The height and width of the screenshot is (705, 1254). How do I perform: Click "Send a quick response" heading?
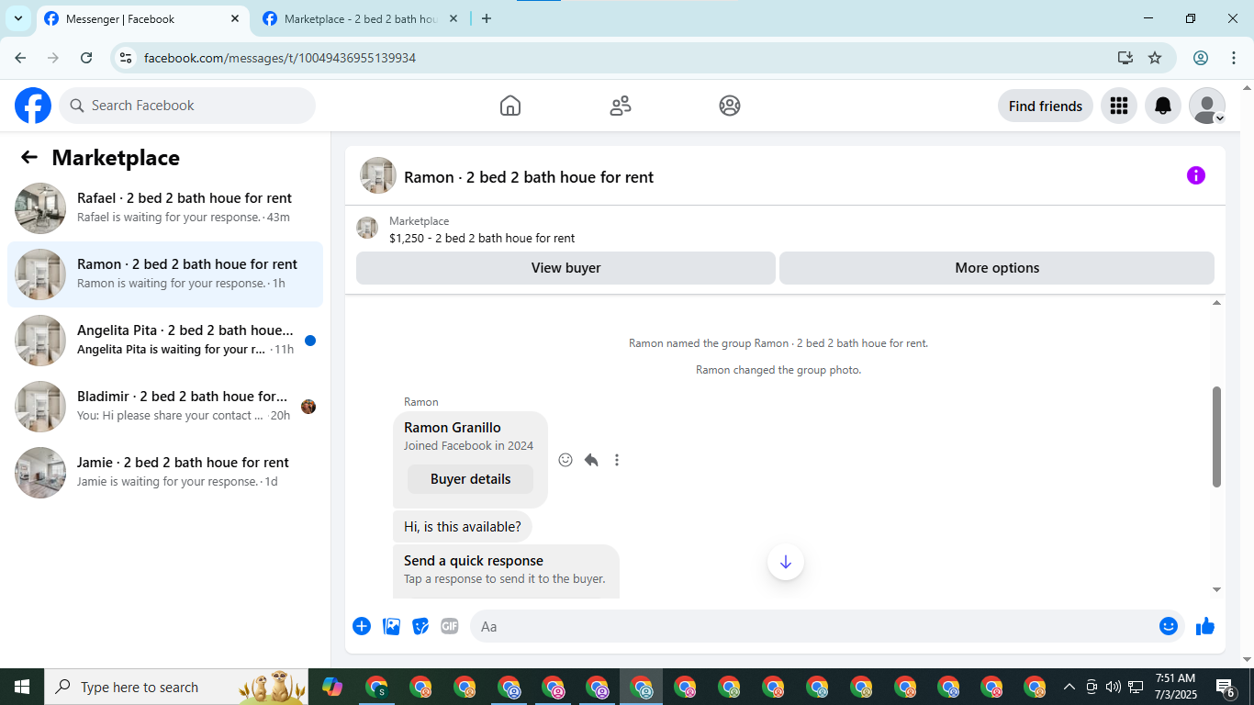474,561
